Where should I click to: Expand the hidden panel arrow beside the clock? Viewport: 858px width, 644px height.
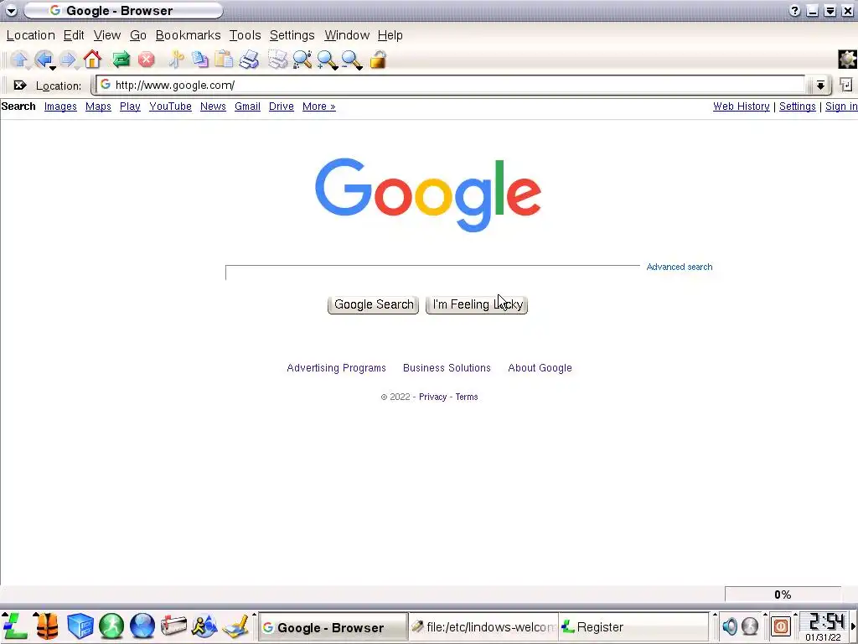852,626
